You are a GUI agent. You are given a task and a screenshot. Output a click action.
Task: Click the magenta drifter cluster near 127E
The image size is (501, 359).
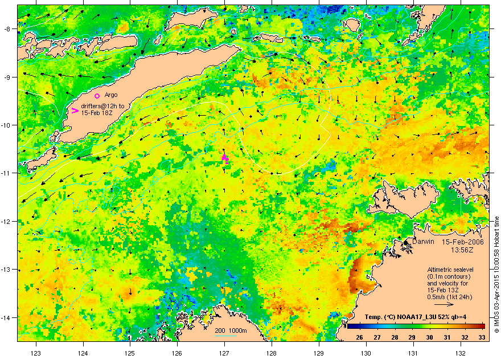click(x=225, y=158)
